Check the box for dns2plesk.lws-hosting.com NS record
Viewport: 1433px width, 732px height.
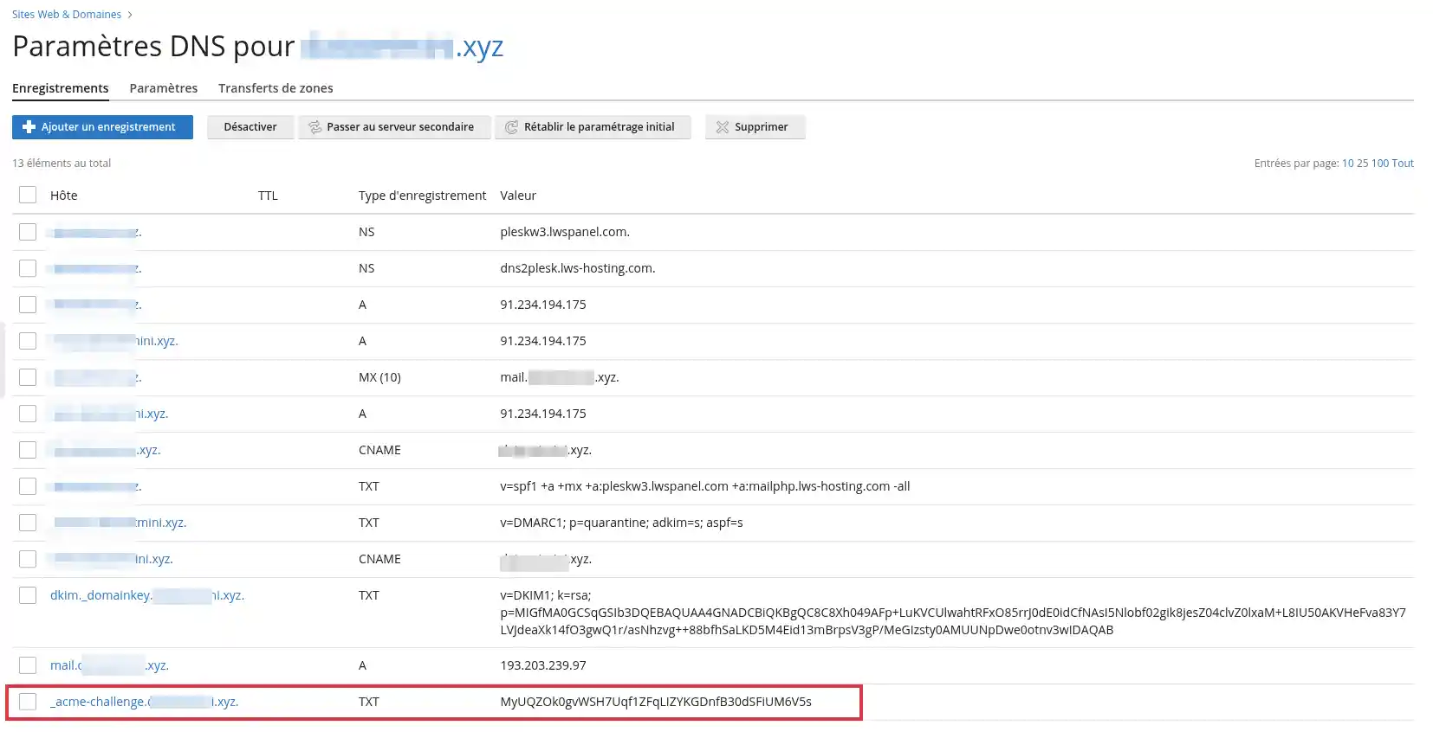pos(28,268)
